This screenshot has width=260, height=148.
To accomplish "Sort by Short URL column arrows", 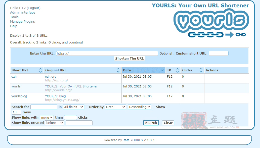I will click(40, 70).
